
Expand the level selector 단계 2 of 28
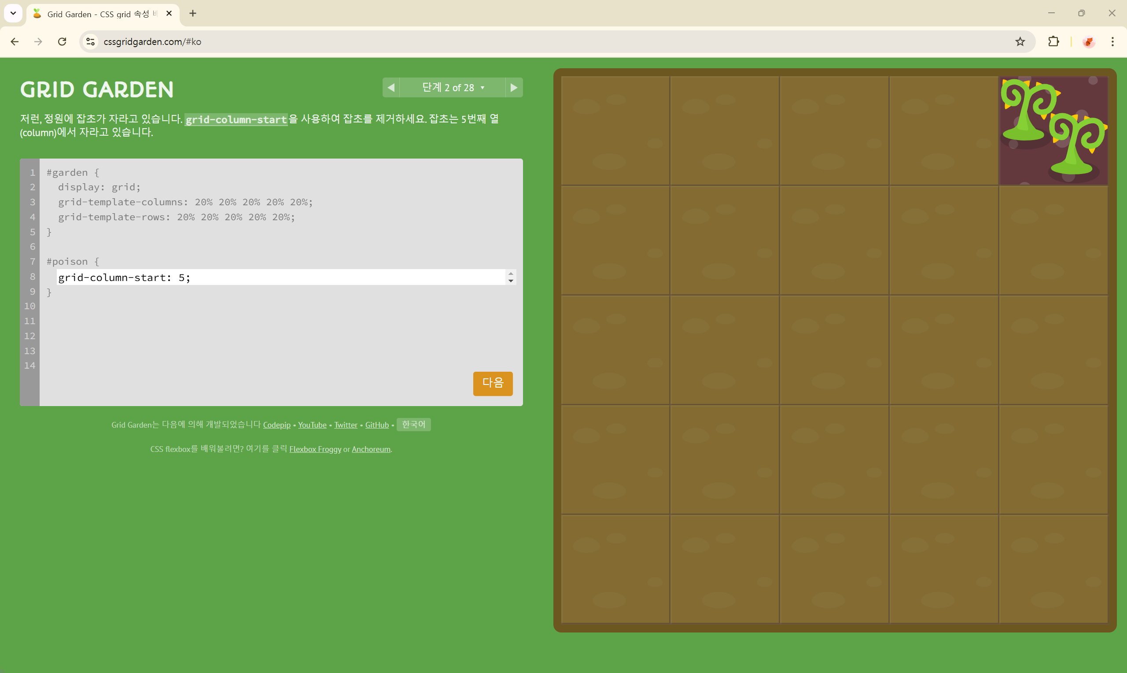pyautogui.click(x=452, y=88)
